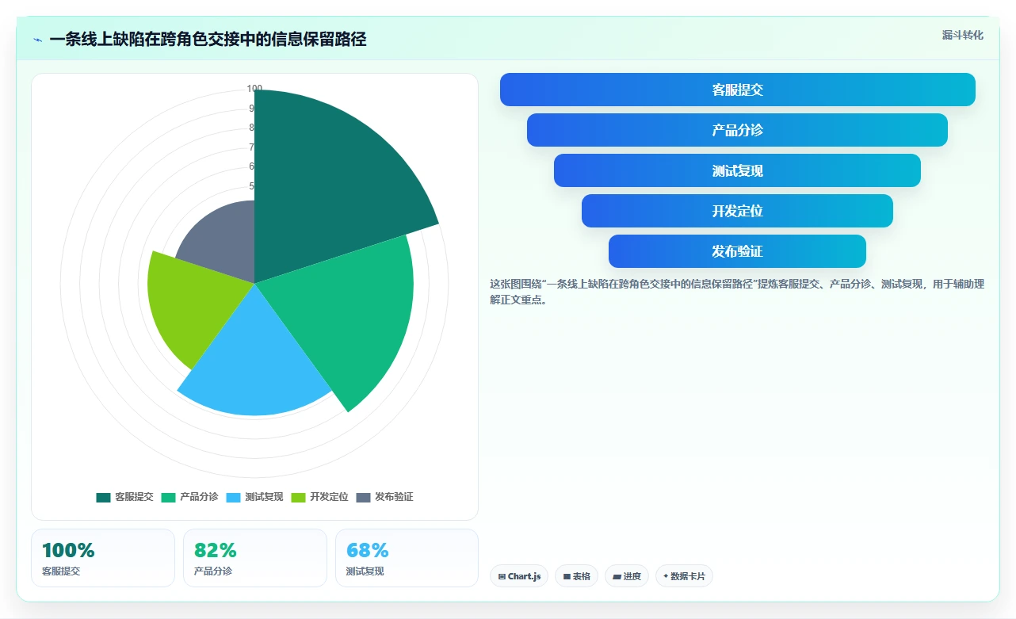Open the 100% 客服提交 stat card
The width and height of the screenshot is (1016, 619).
103,558
